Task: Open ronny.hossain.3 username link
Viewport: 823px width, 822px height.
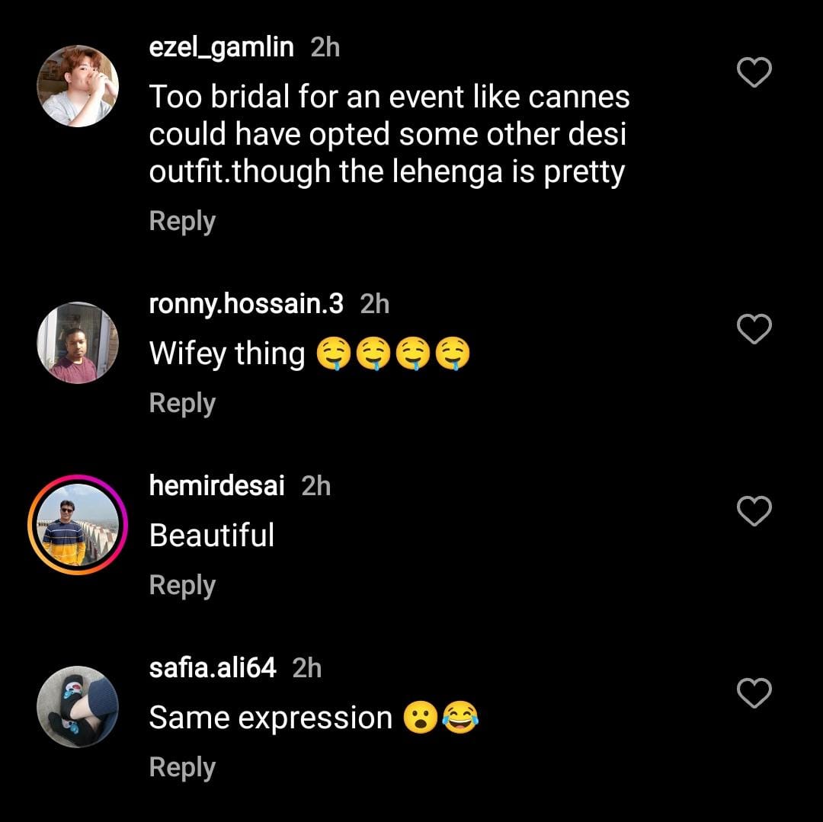Action: [246, 304]
